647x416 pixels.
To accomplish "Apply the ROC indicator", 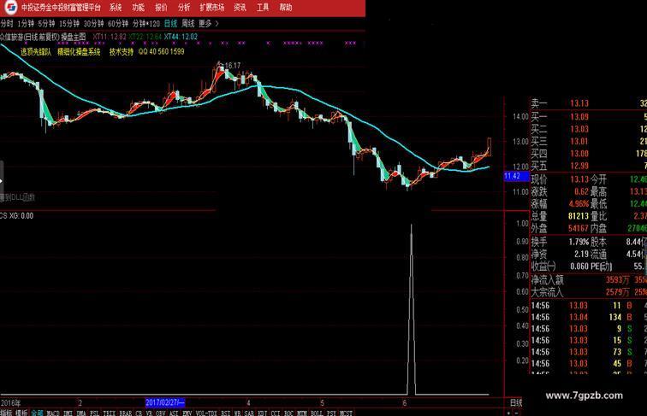I will (289, 413).
